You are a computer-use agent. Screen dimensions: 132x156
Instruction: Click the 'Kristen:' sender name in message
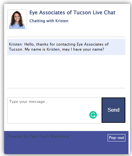pos(16,44)
